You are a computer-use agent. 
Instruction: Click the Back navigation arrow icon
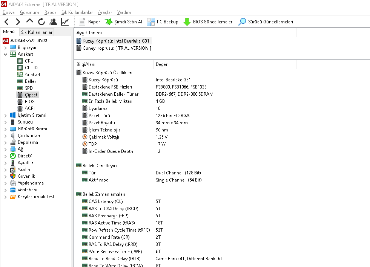pos(7,22)
